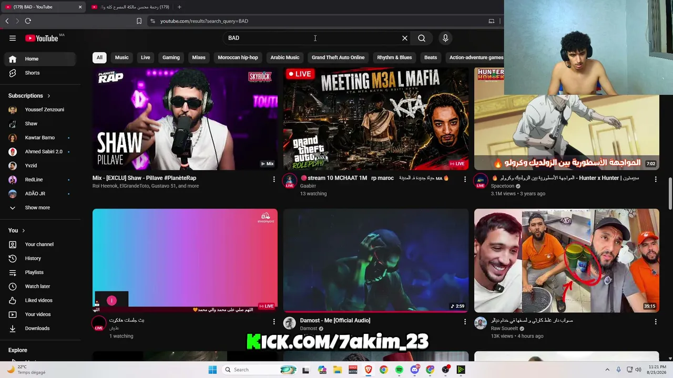This screenshot has height=378, width=673.
Task: Open Liked videos
Action: [x=40, y=300]
